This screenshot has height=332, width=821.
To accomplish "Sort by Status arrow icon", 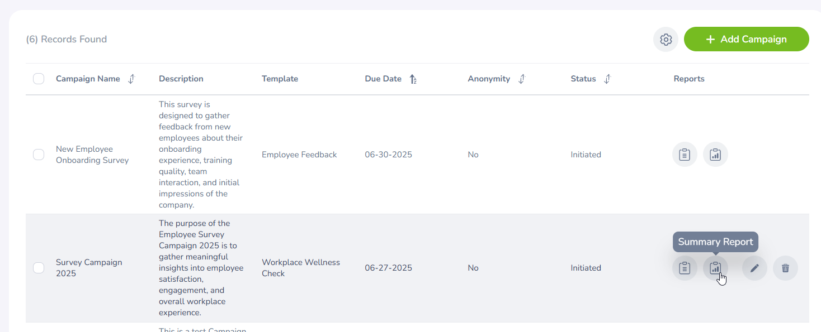I will (x=607, y=79).
